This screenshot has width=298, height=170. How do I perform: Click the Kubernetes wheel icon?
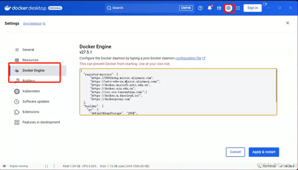[x=17, y=91]
